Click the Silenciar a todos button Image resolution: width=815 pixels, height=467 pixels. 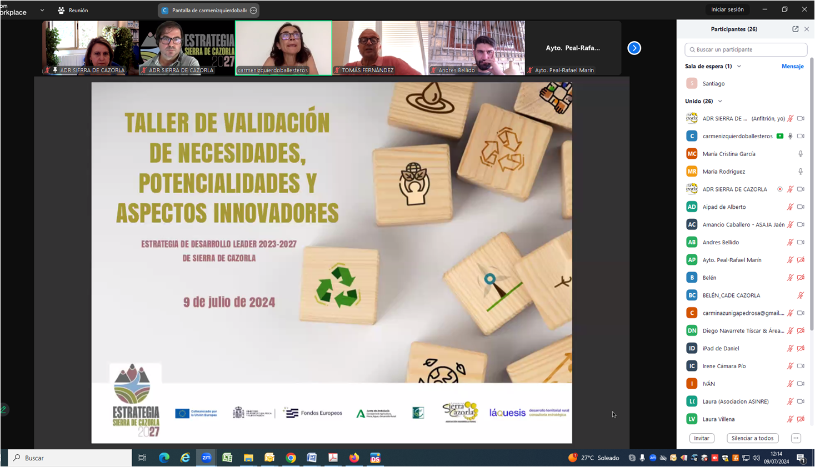(752, 438)
